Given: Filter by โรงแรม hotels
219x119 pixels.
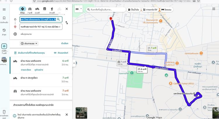Looking at the screenshot, I should (166, 10).
